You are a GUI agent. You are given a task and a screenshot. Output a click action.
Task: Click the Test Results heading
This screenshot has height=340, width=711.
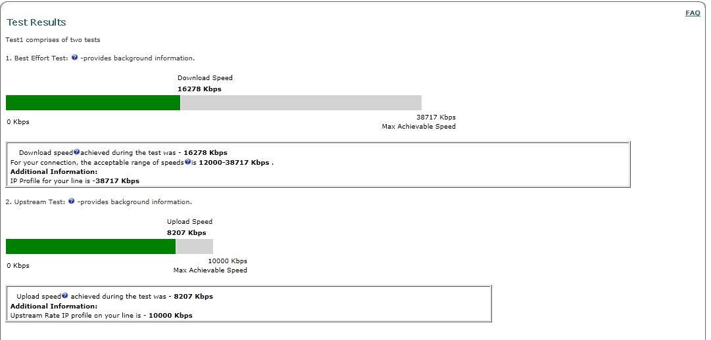coord(36,22)
